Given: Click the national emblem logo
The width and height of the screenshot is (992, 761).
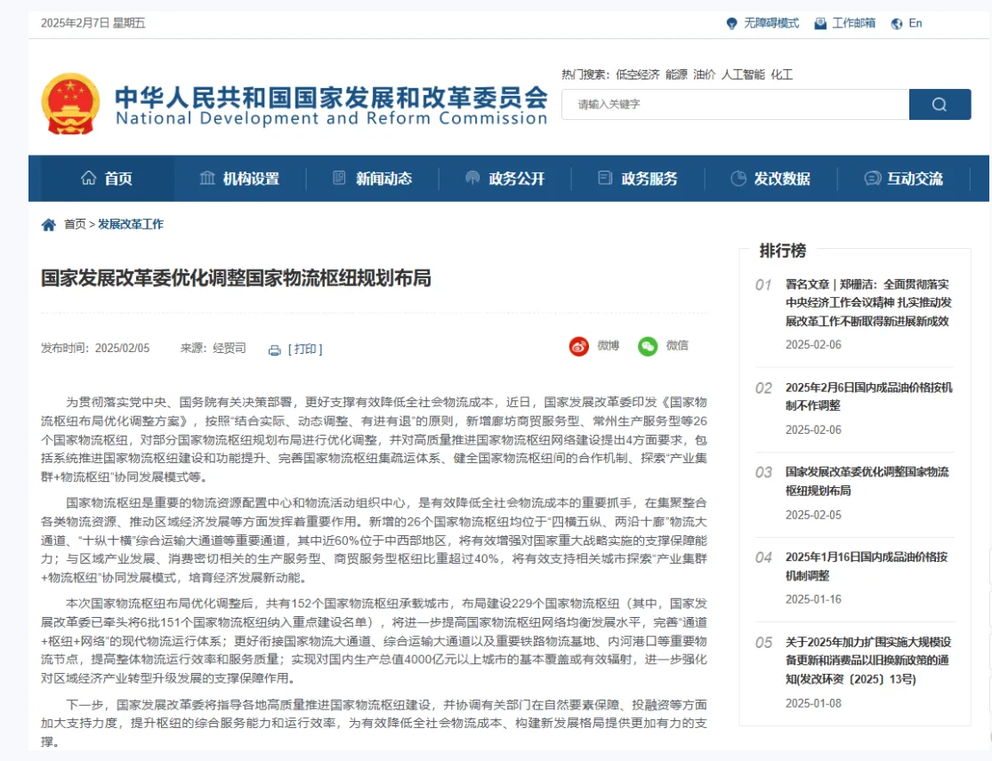Looking at the screenshot, I should [x=70, y=104].
